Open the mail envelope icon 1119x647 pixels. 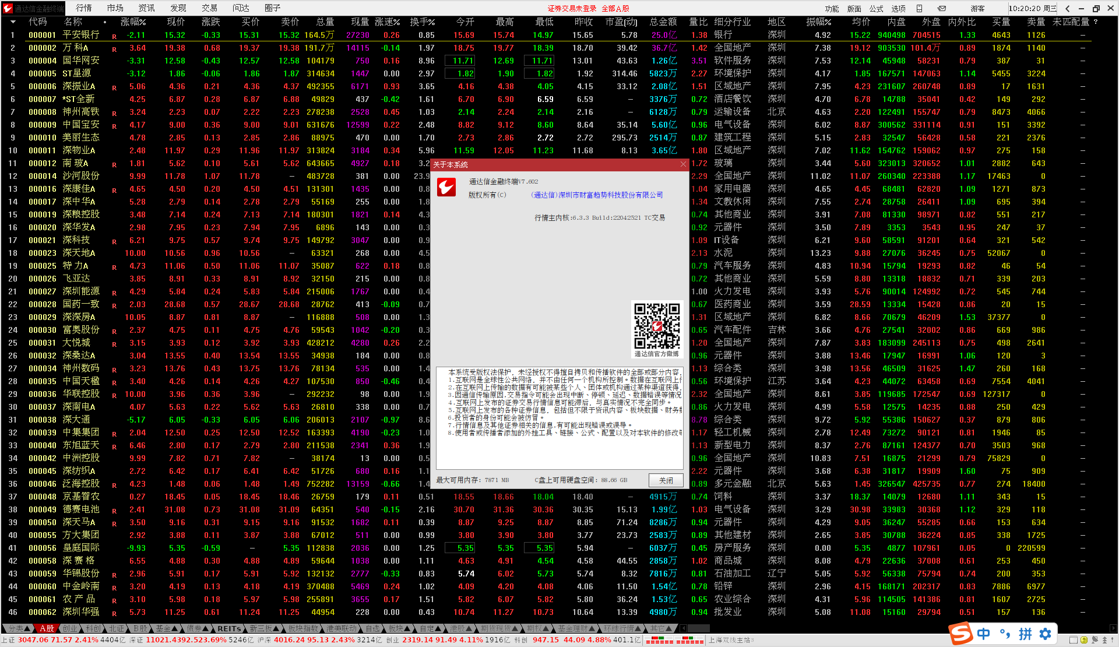941,8
